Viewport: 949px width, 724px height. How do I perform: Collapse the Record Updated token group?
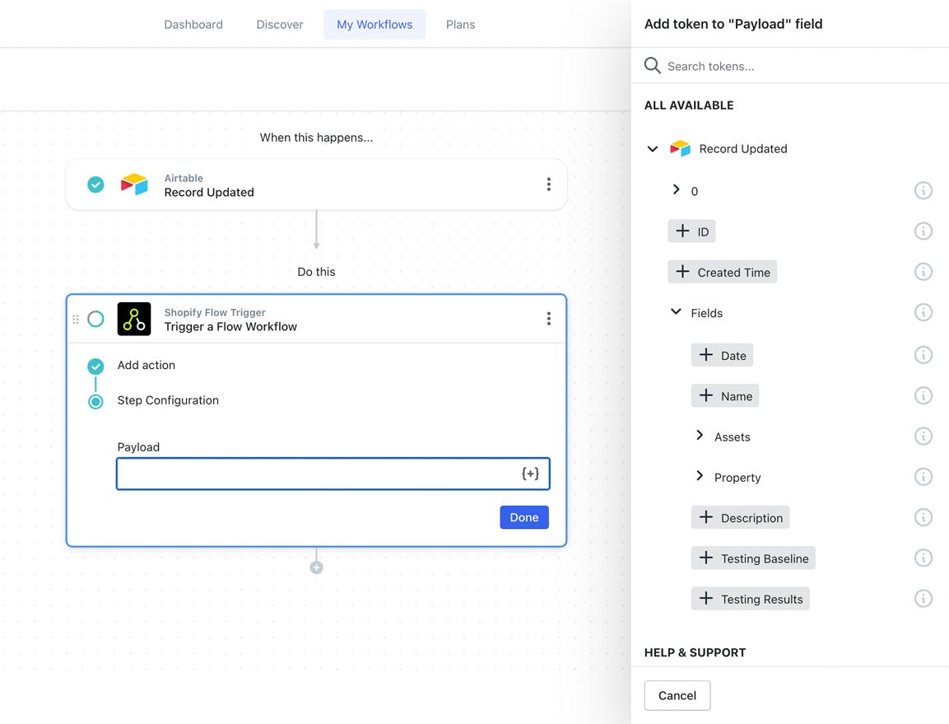pyautogui.click(x=653, y=148)
